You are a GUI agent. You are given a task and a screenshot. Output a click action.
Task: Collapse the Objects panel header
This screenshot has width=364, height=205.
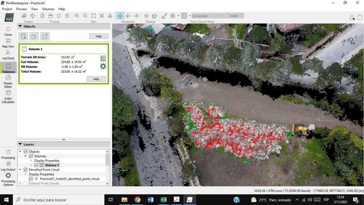20,26
